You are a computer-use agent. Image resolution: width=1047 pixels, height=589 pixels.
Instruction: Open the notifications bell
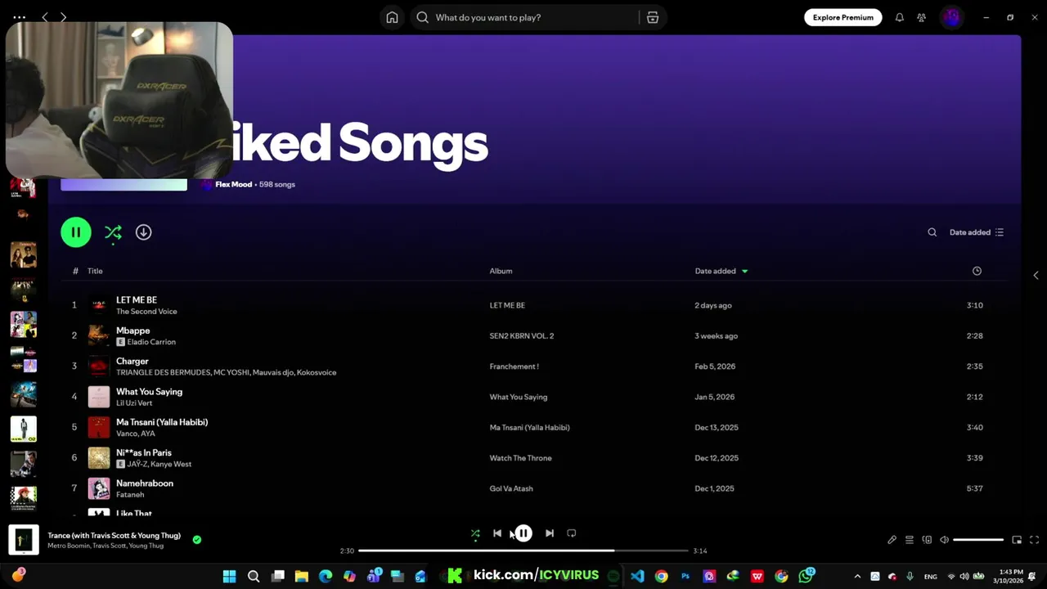(x=899, y=17)
